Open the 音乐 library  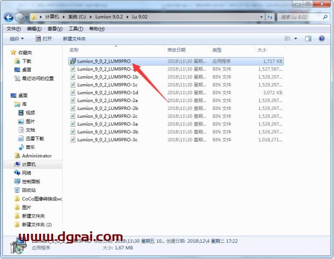coord(30,147)
